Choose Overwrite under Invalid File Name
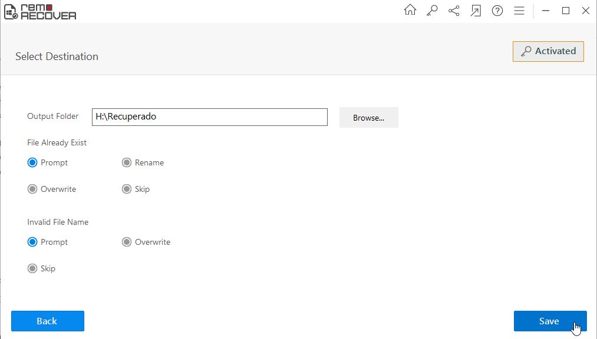The width and height of the screenshot is (597, 339). click(x=127, y=242)
